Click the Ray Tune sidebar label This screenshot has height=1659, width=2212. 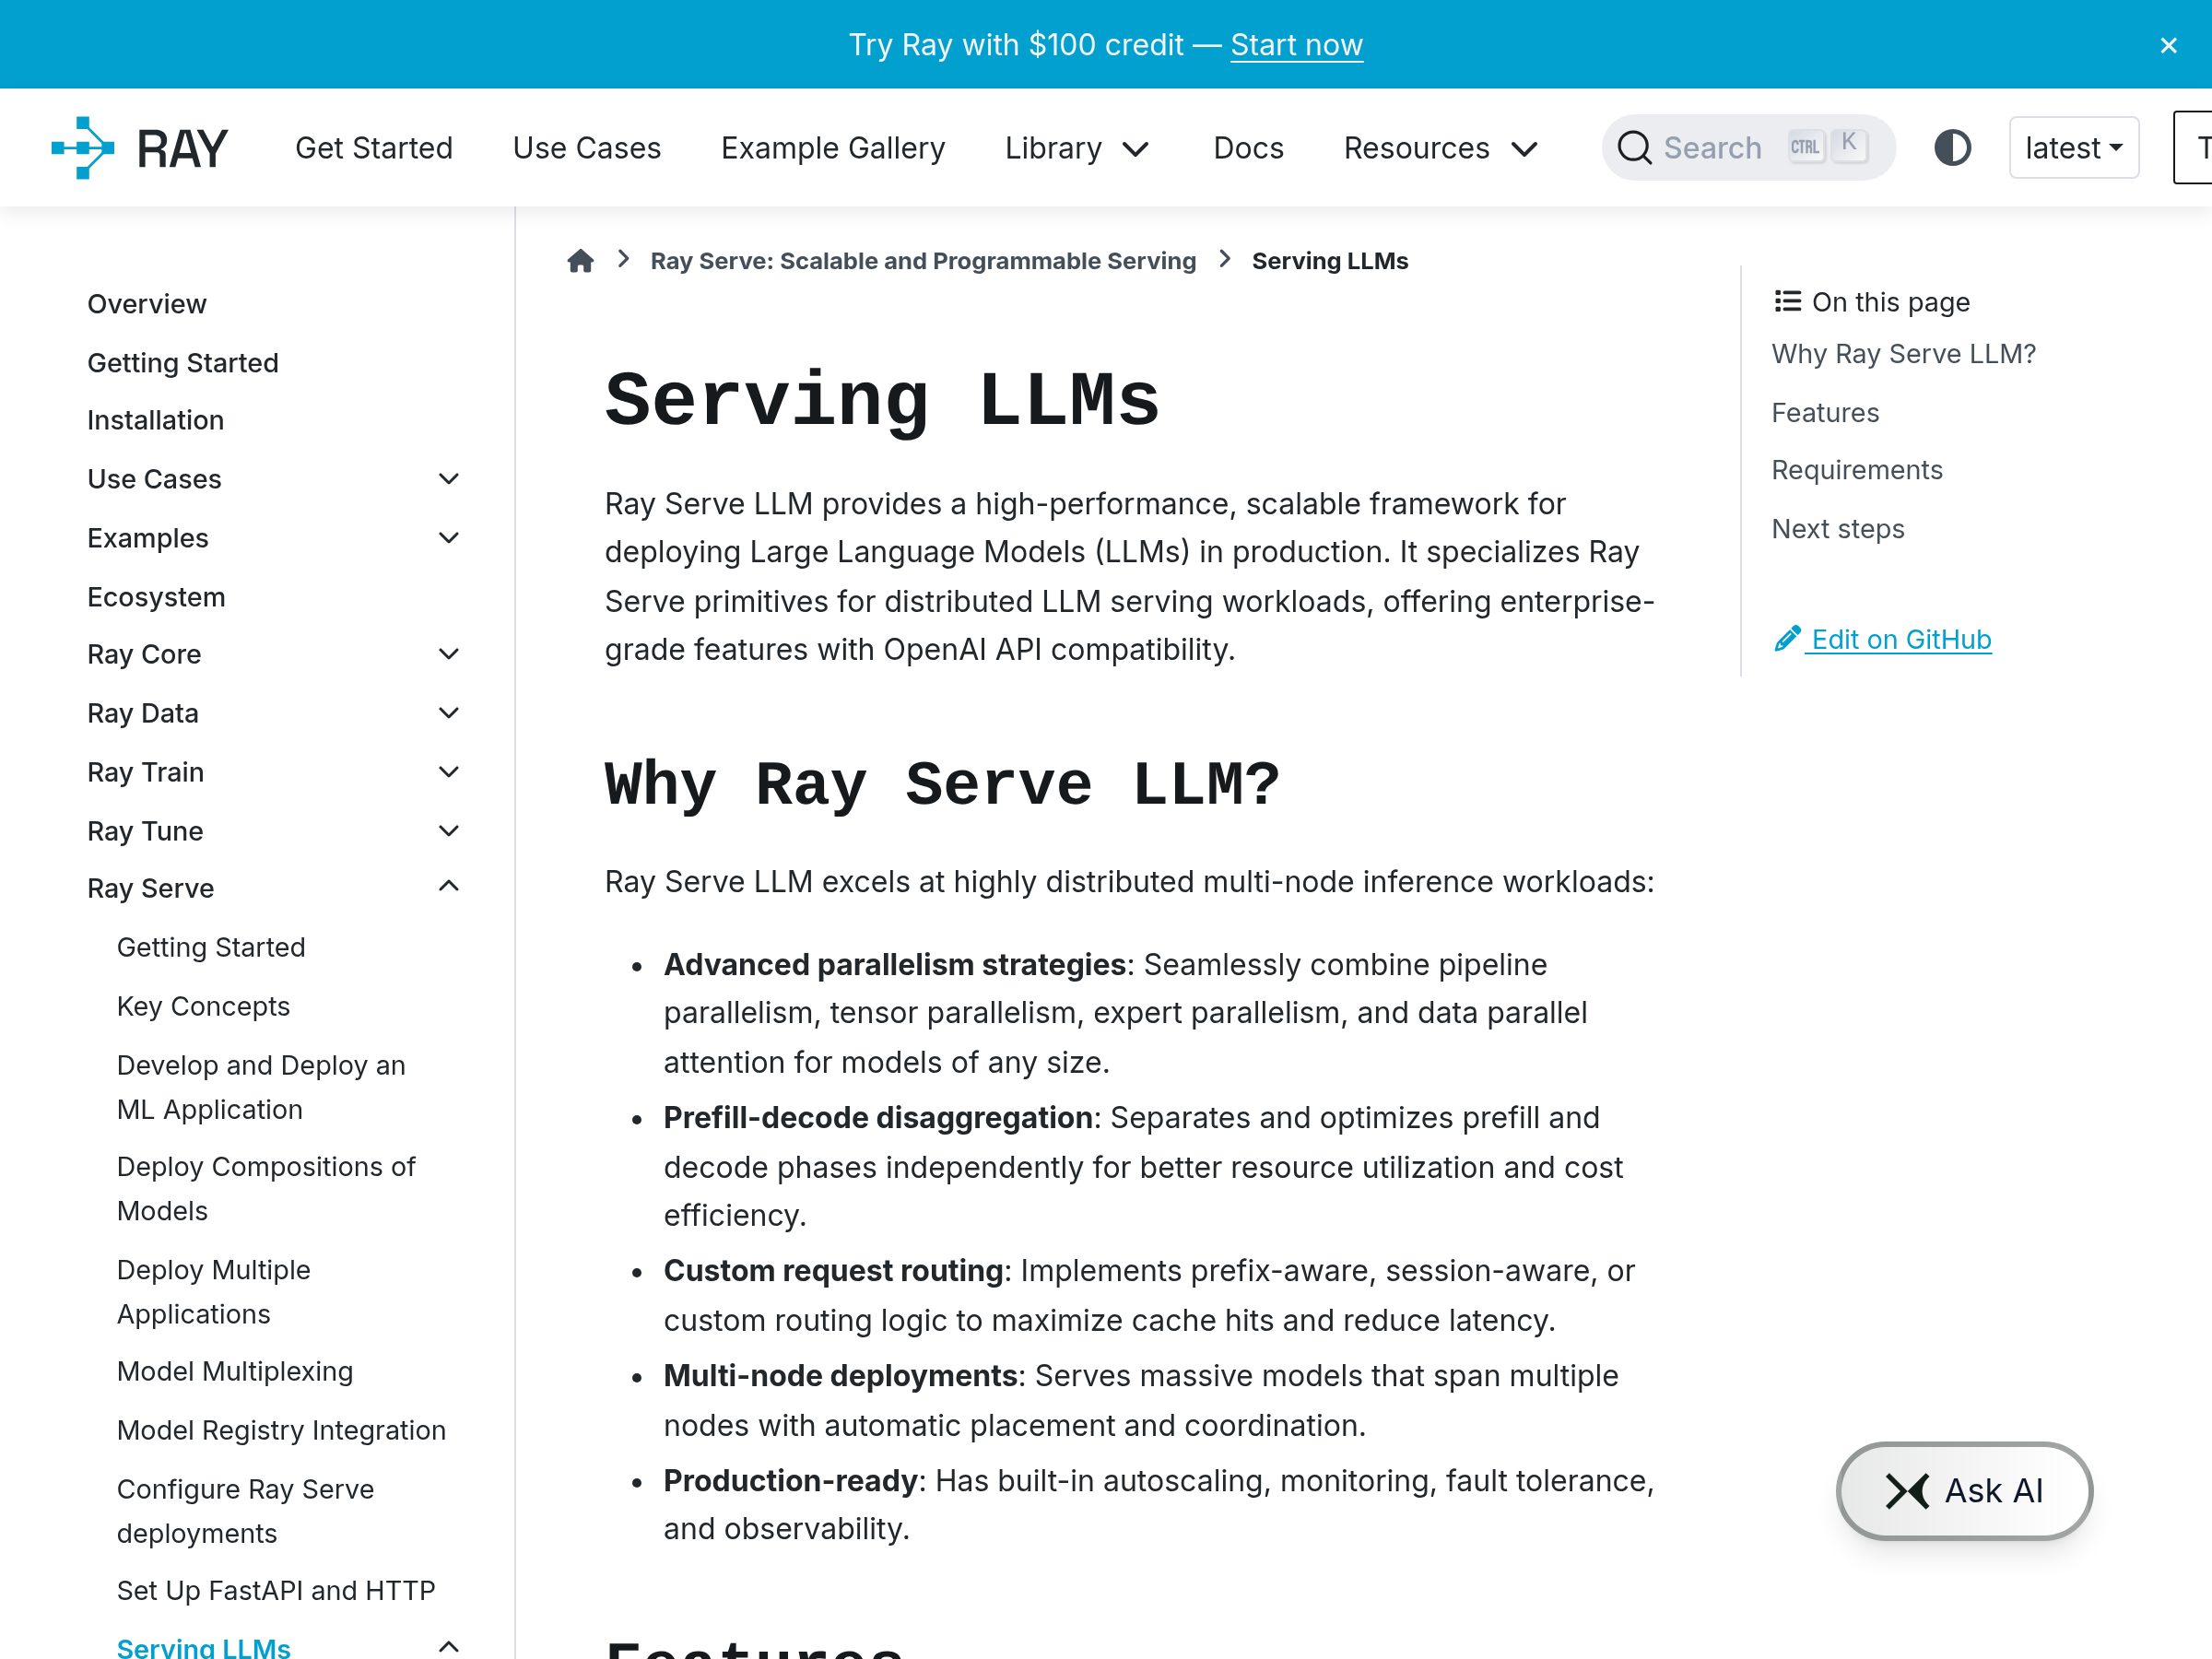click(145, 831)
